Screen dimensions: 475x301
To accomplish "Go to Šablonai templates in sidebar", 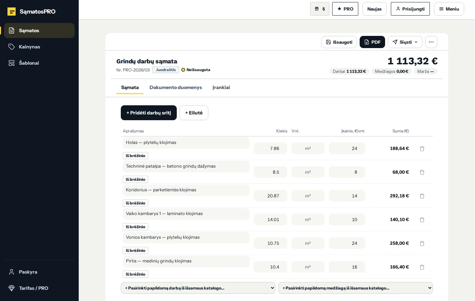I will point(39,63).
